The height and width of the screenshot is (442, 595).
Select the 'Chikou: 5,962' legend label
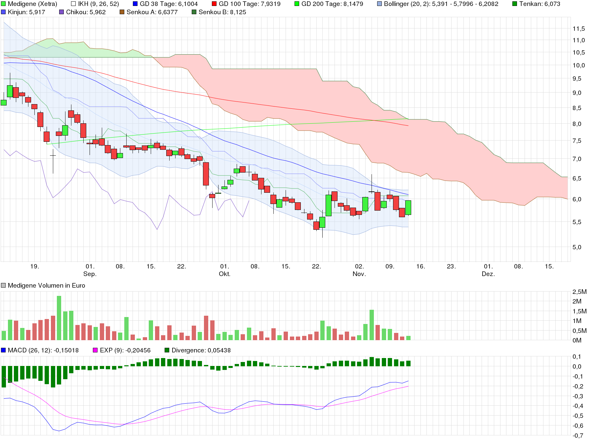(x=86, y=12)
